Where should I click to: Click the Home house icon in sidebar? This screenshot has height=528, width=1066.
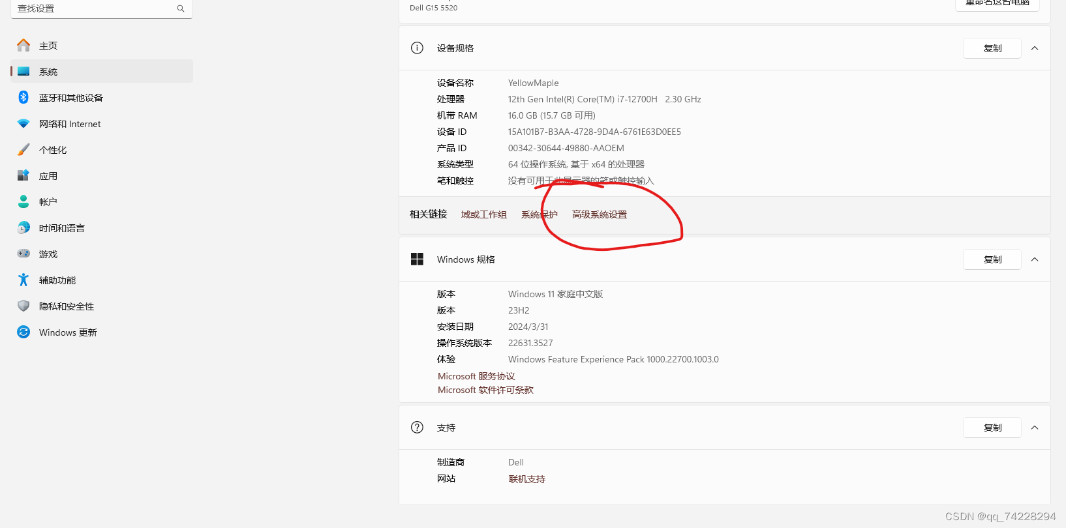pyautogui.click(x=23, y=45)
